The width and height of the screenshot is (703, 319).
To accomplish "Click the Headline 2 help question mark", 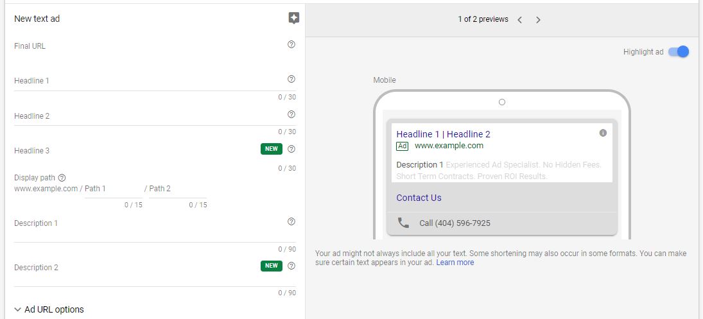I will pos(291,114).
